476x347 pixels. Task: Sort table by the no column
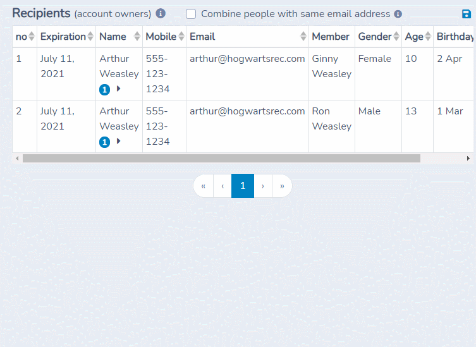(x=32, y=37)
